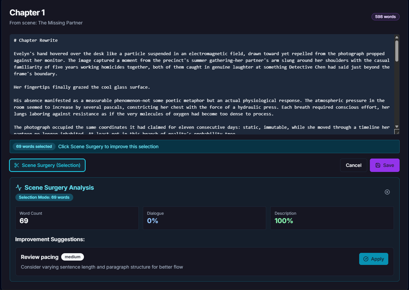
Task: Save the chapter rewrite
Action: click(x=385, y=165)
